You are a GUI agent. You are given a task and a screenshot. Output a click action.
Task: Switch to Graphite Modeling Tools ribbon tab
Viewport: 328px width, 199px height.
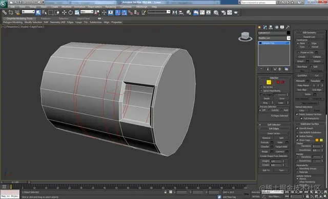pyautogui.click(x=19, y=18)
